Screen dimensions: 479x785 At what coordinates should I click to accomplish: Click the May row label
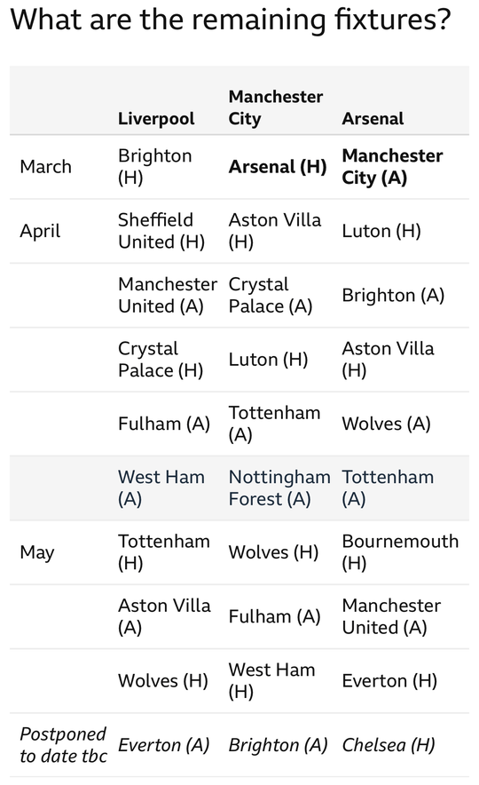pyautogui.click(x=37, y=553)
